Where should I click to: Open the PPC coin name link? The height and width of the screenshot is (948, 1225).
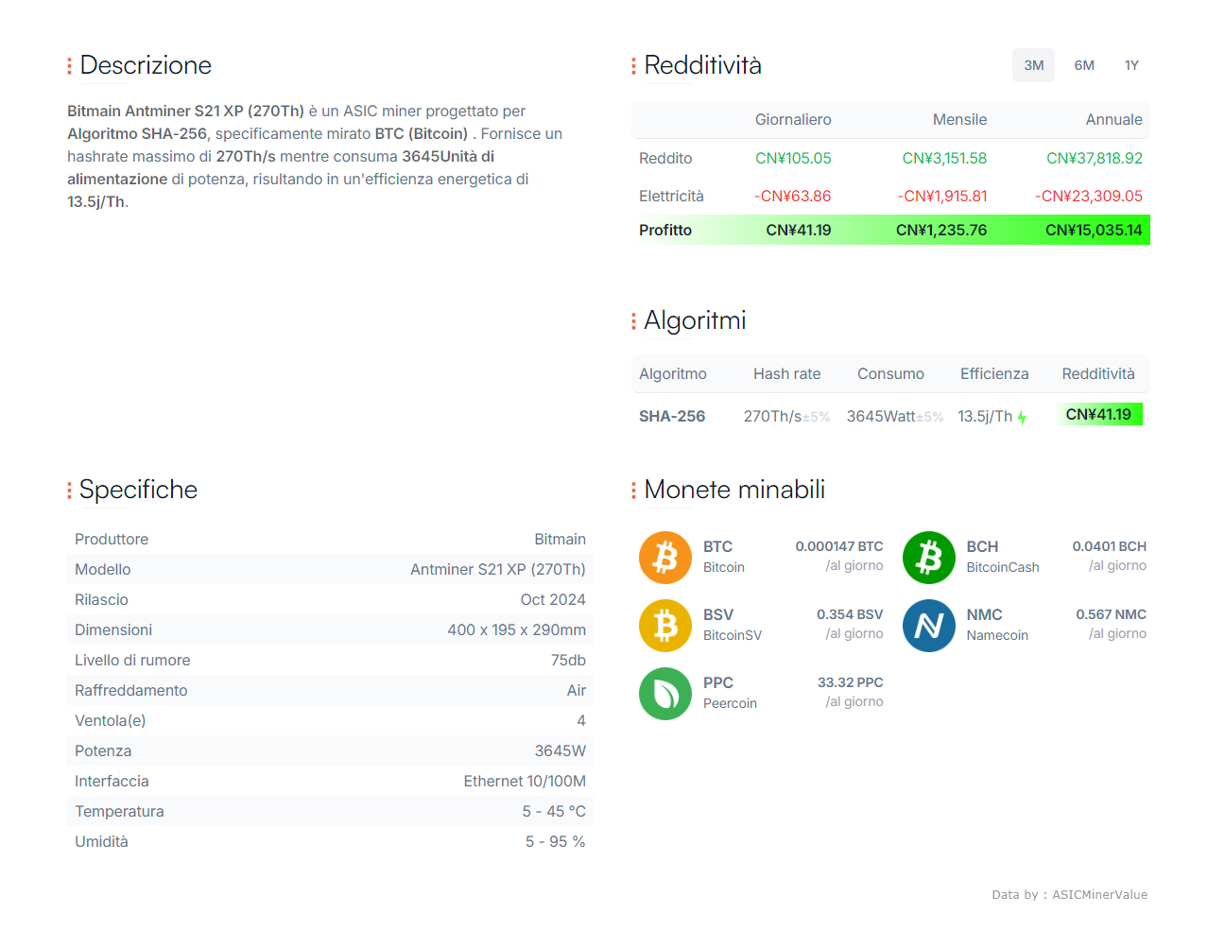[718, 682]
